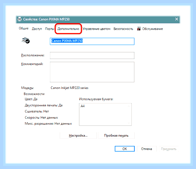Open the Порты tab
This screenshot has width=196, height=169.
50,29
